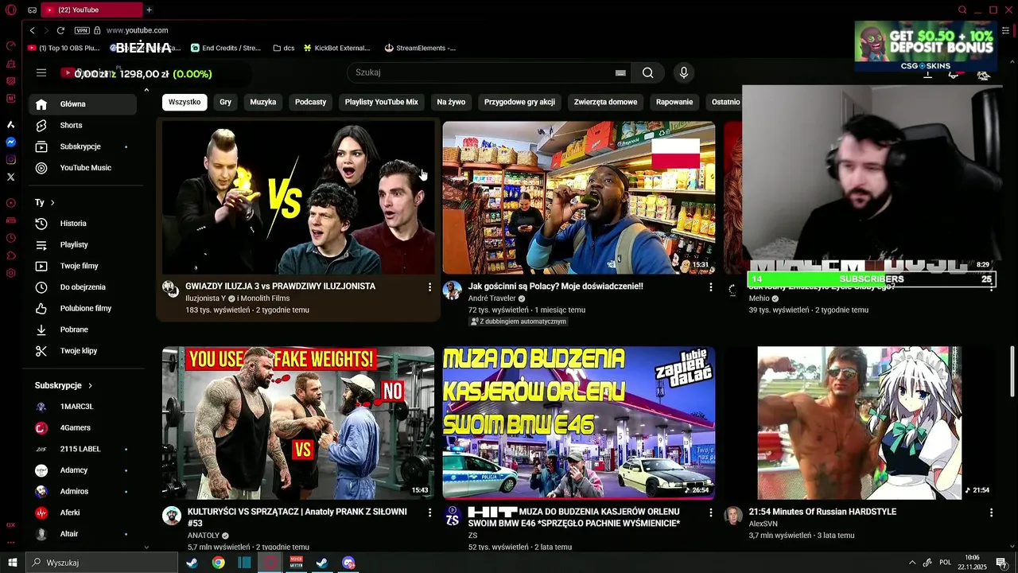The image size is (1018, 573).
Task: Play the YOU USE FAKE WEIGHTS thumbnail
Action: [x=298, y=423]
